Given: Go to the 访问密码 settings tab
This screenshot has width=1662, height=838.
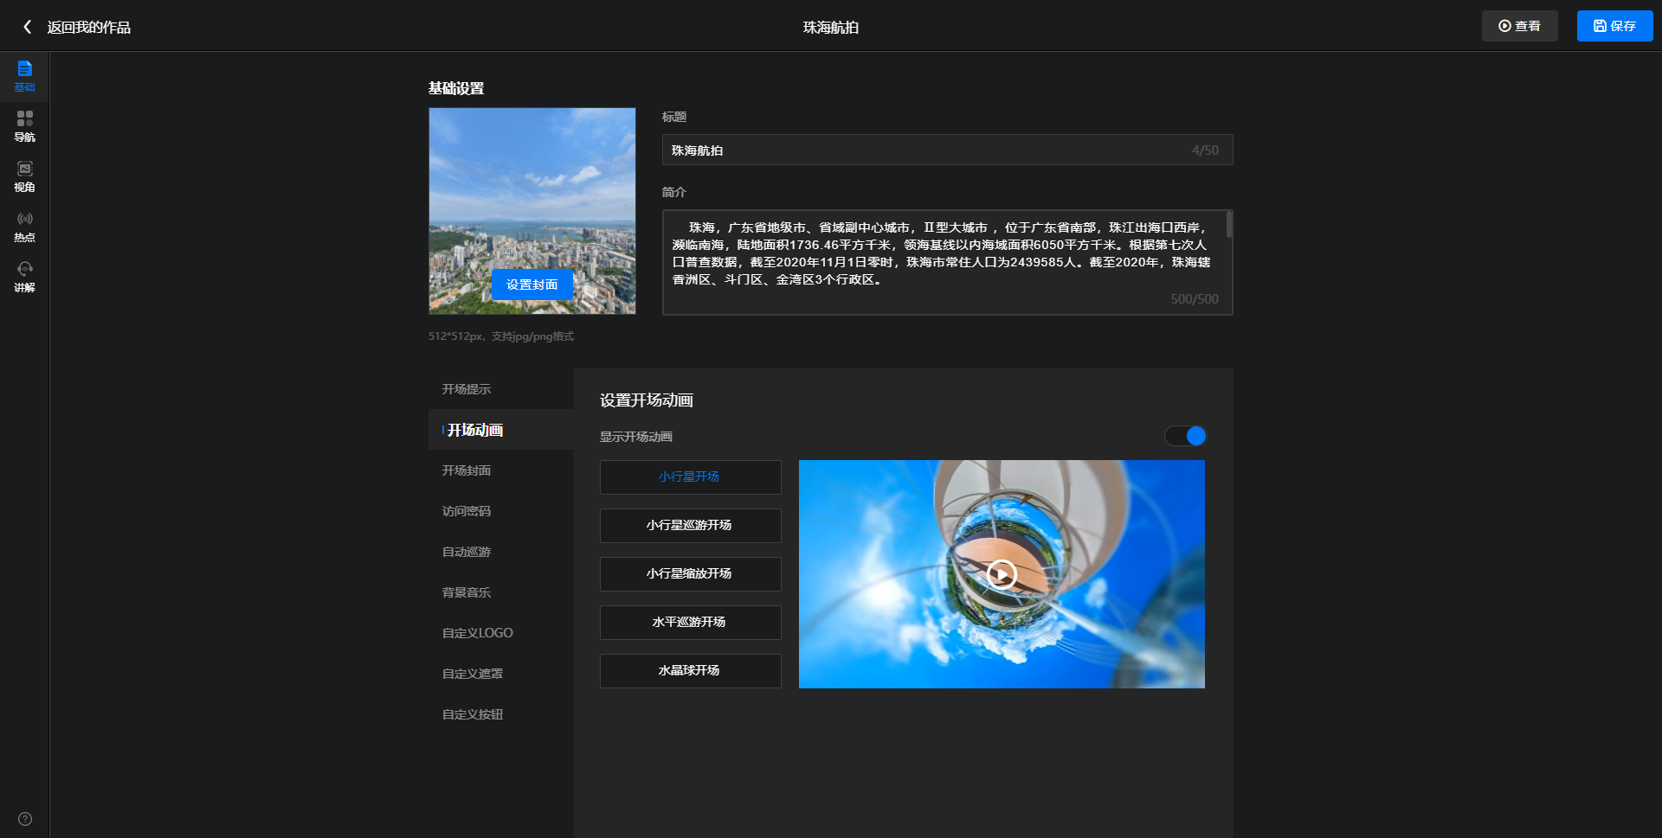Looking at the screenshot, I should tap(467, 511).
